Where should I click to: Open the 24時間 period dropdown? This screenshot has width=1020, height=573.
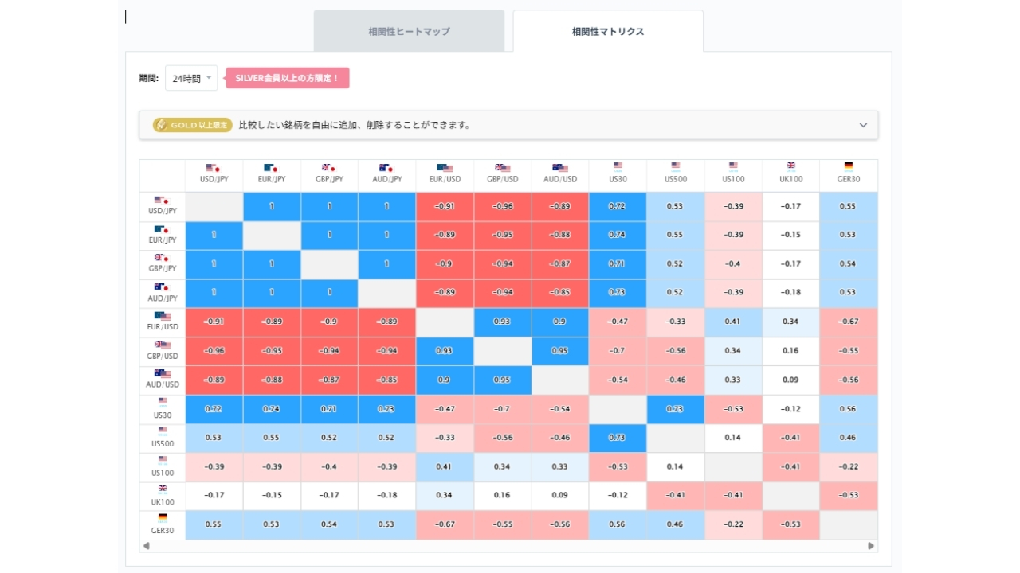191,78
